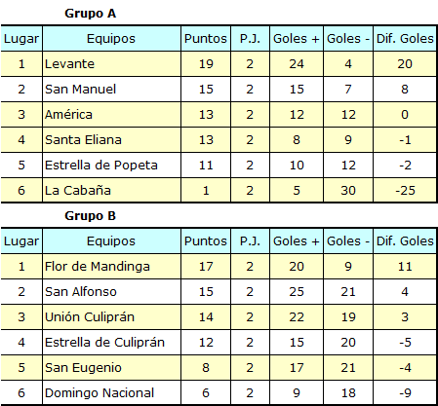
Task: Select Estrella de Popeta team
Action: coord(101,166)
